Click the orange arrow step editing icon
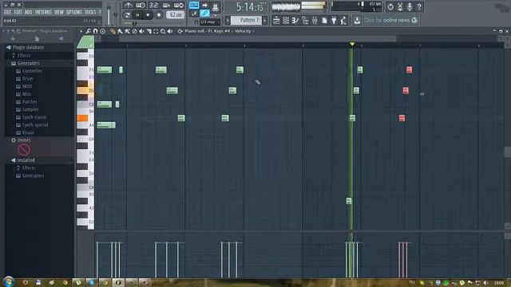This screenshot has width=511, height=287. 204,6
